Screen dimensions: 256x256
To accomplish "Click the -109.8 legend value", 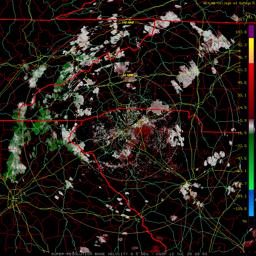I will pos(240,209).
